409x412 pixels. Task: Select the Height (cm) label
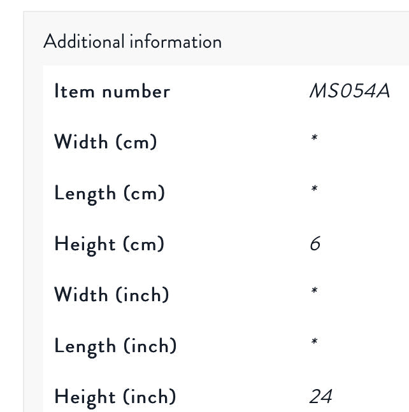110,245
